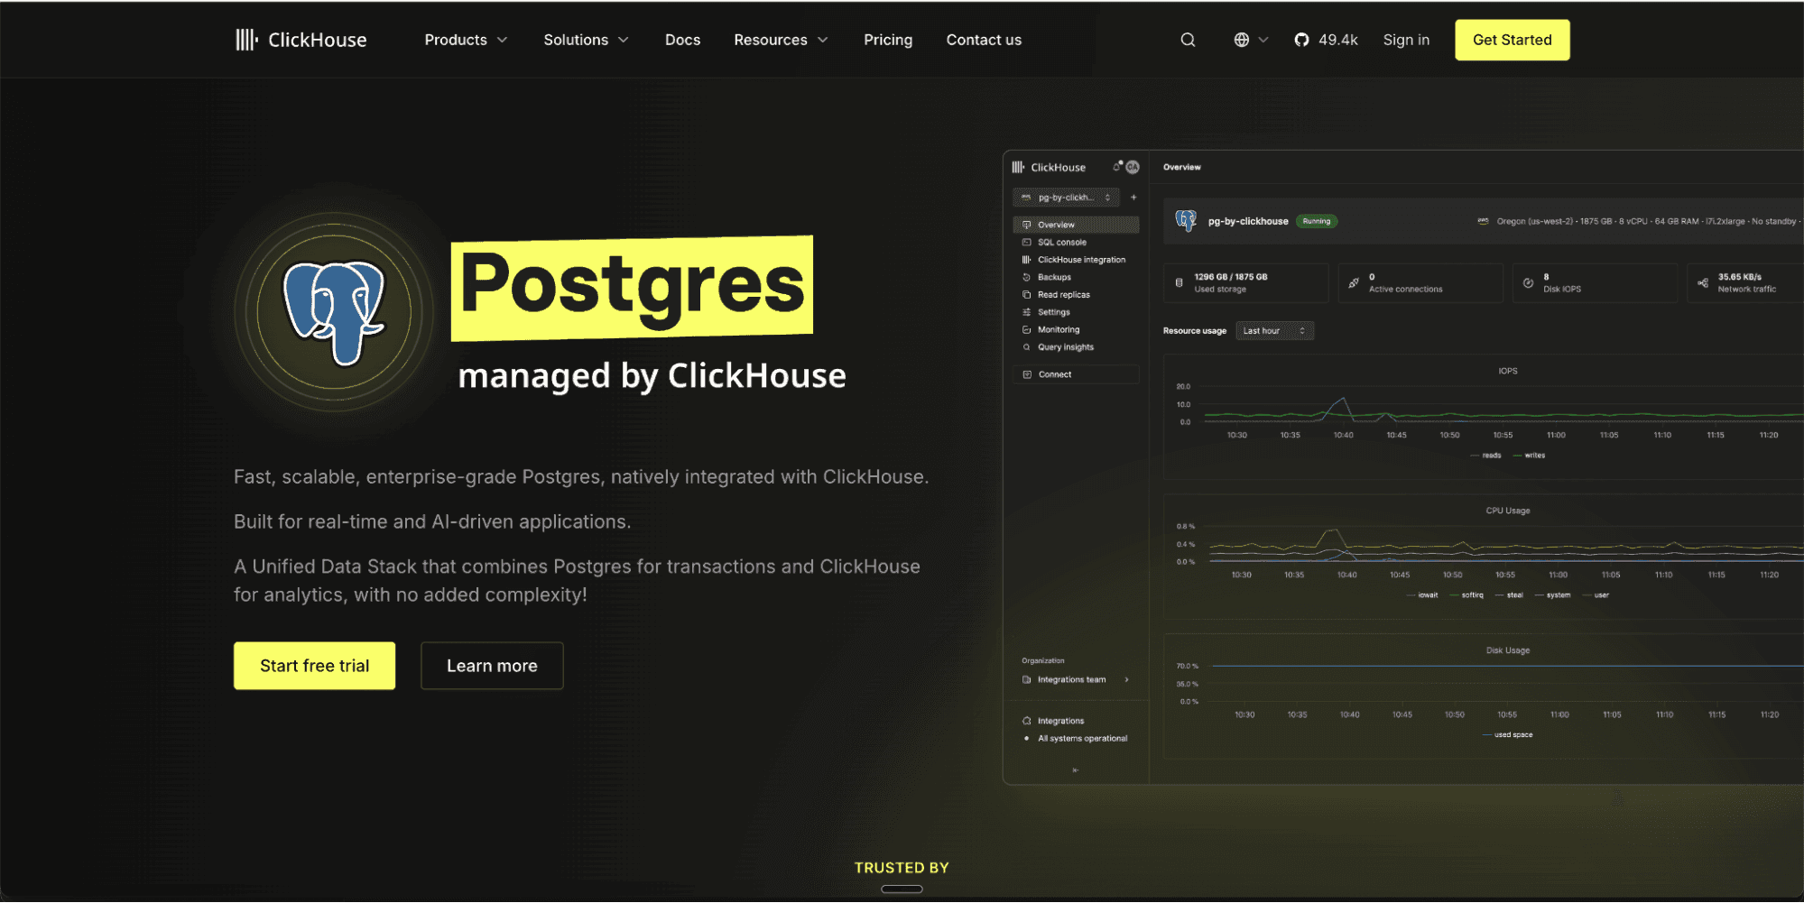The width and height of the screenshot is (1804, 903).
Task: Open the Last hour time range dropdown
Action: (x=1274, y=331)
